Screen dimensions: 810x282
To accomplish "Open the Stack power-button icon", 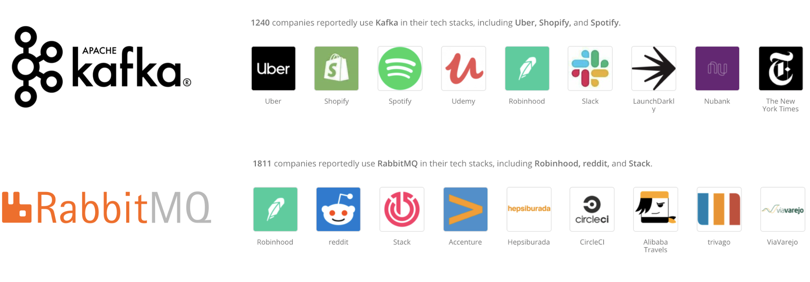I will [x=402, y=209].
